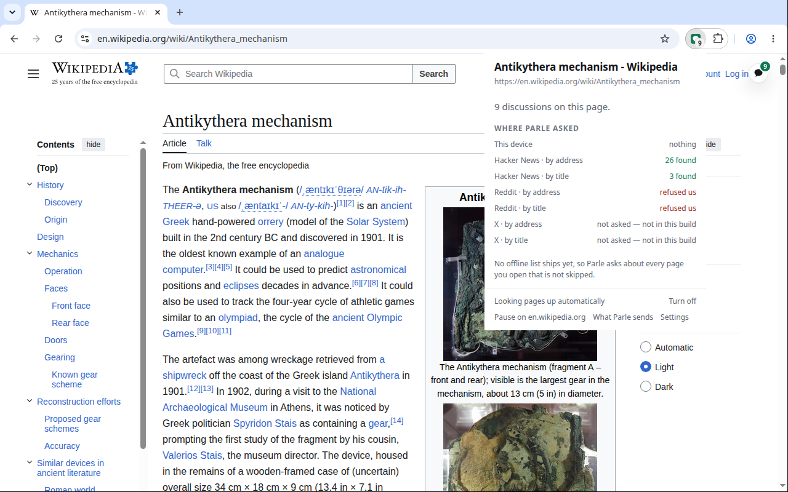Go to Design in contents

(50, 237)
